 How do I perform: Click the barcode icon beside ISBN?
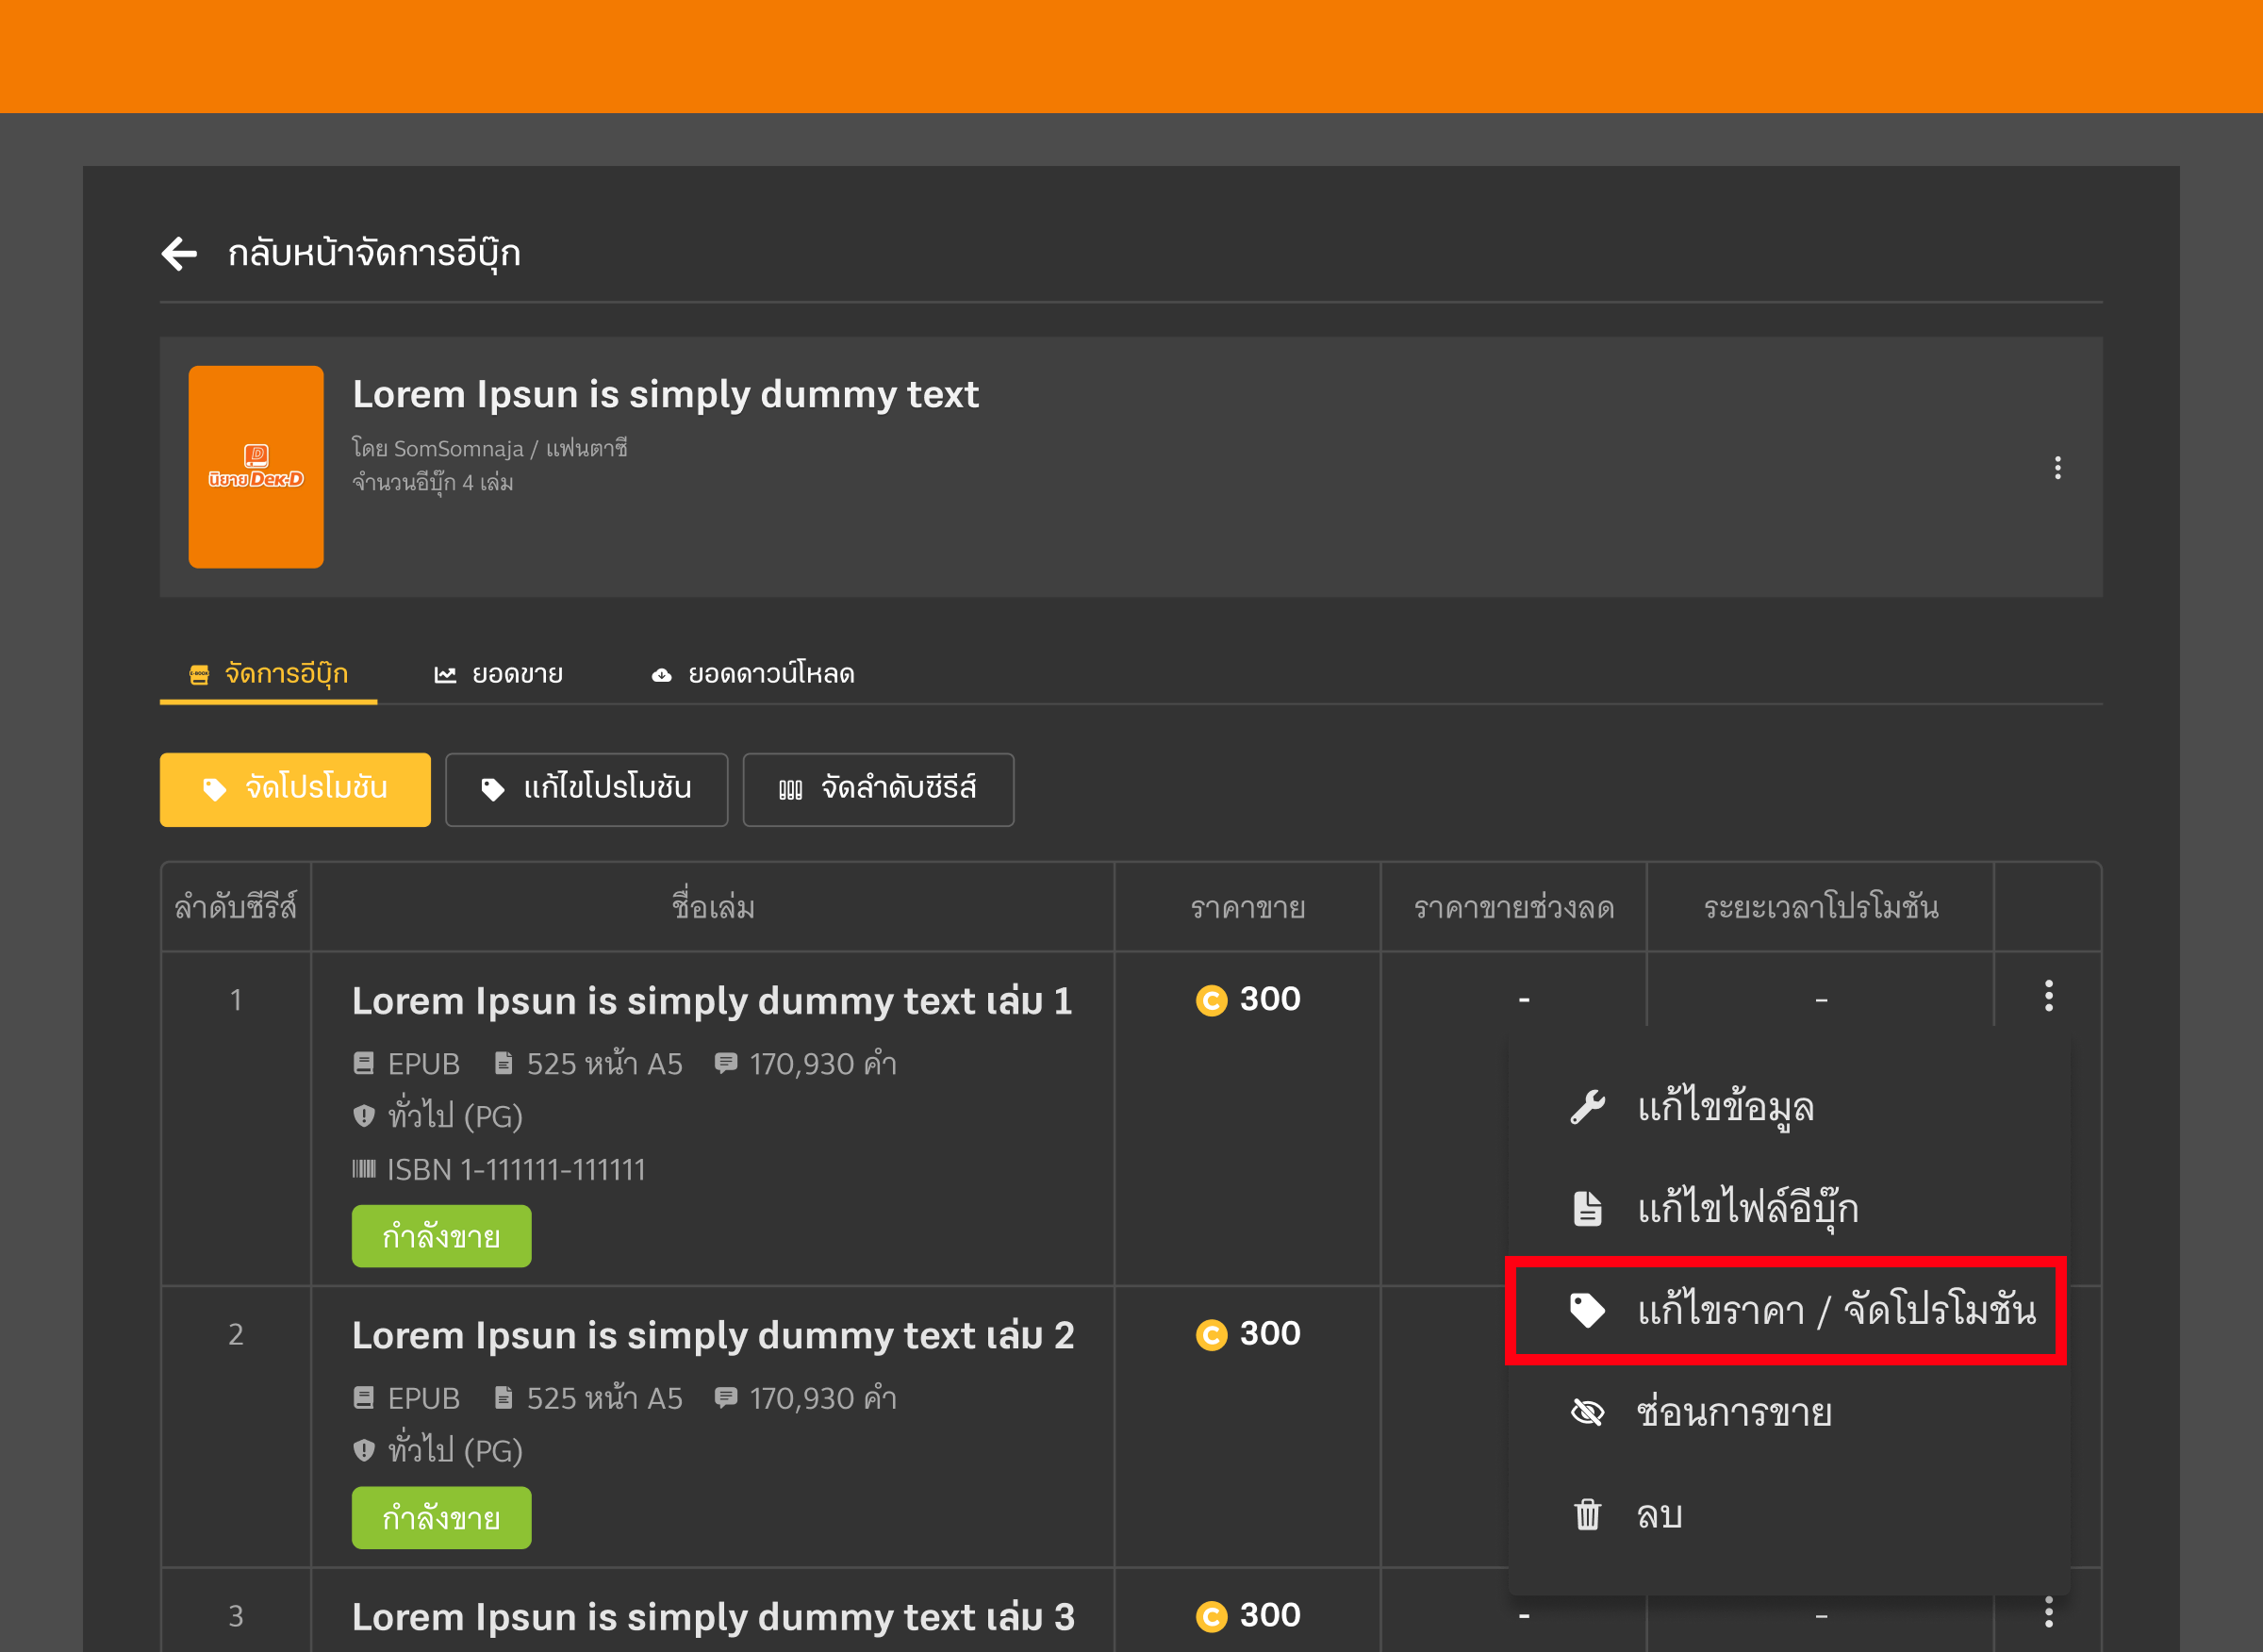[364, 1169]
